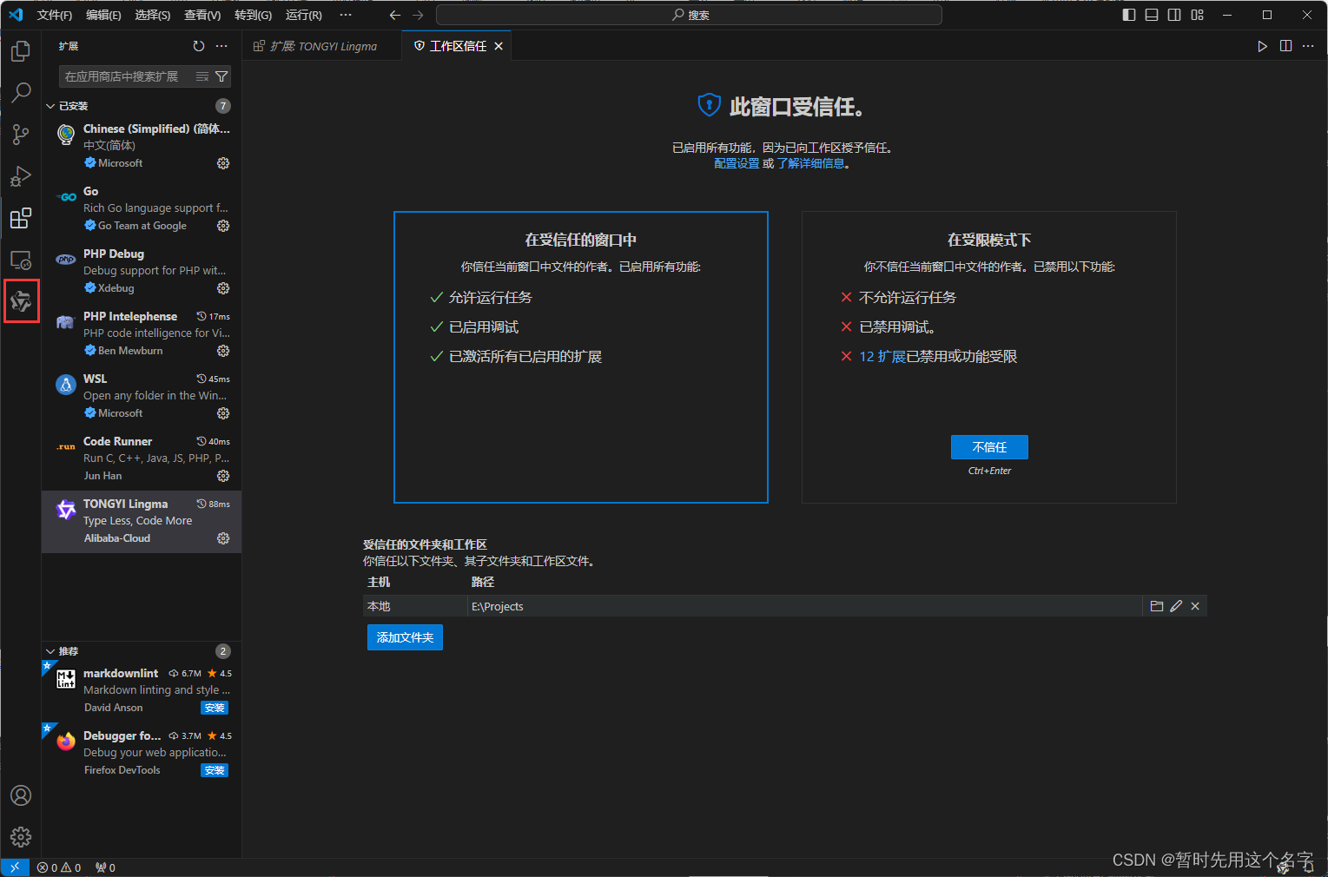Refresh the extensions list
1328x877 pixels.
[x=199, y=46]
